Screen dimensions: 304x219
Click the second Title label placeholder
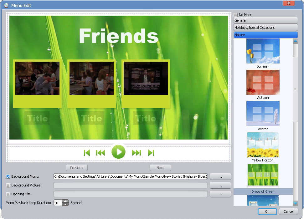[x=91, y=118]
